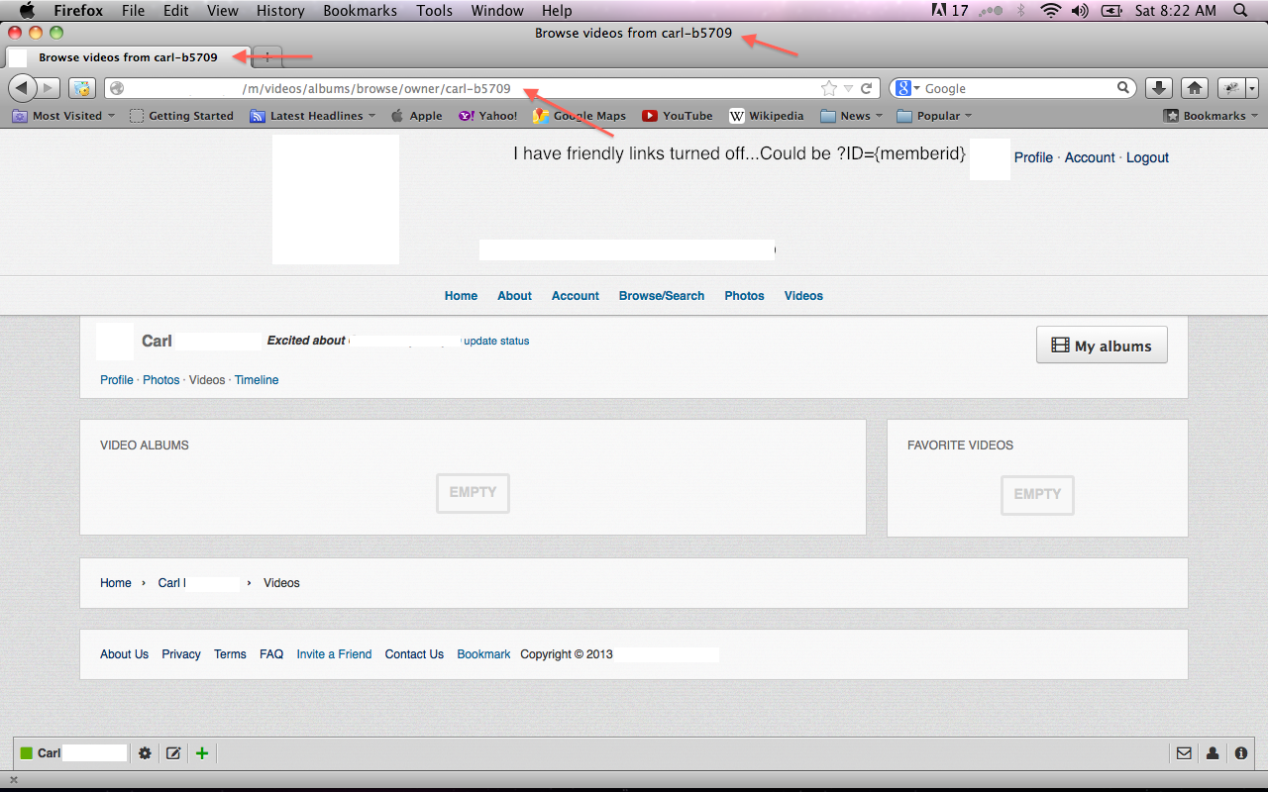Open the History menu in menu bar
The height and width of the screenshot is (792, 1268).
coord(280,11)
